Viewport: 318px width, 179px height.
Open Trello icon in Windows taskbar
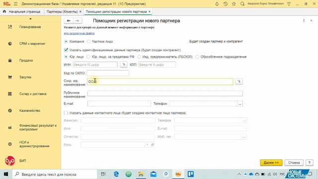[x=191, y=174]
